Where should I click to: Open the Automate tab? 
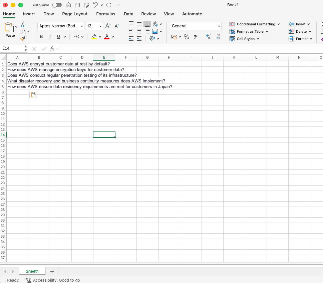[192, 14]
